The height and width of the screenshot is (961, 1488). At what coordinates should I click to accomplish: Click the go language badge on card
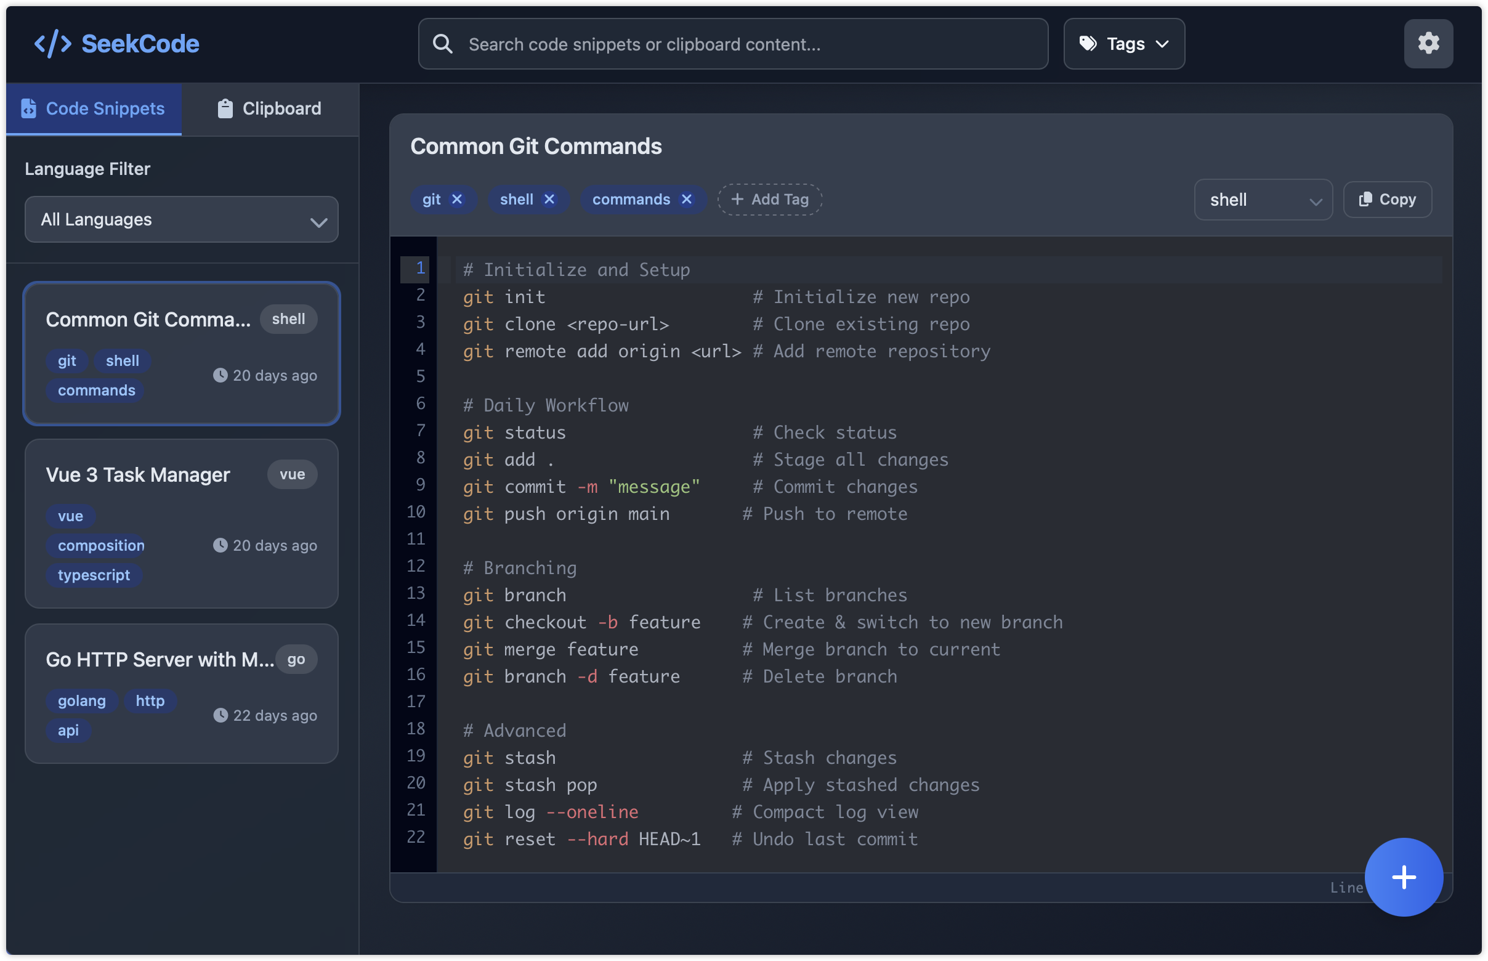click(x=296, y=659)
